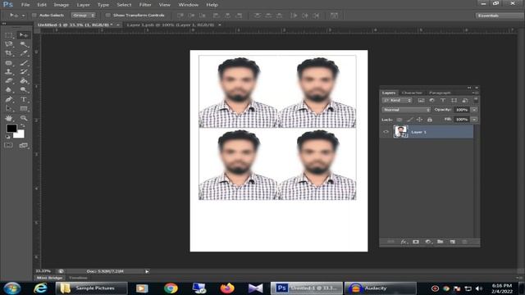Toggle lock transparent pixels
The height and width of the screenshot is (295, 525).
click(399, 120)
